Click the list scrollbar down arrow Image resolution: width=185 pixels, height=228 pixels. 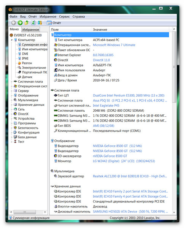click(174, 212)
